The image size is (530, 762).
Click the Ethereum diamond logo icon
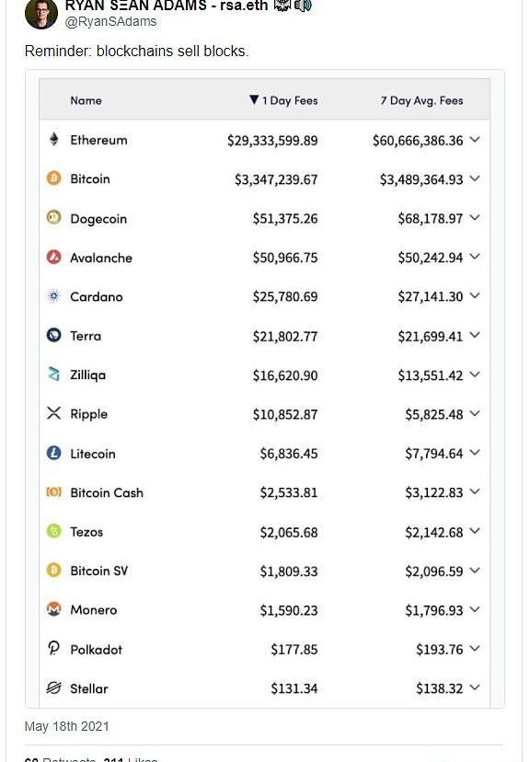point(54,140)
